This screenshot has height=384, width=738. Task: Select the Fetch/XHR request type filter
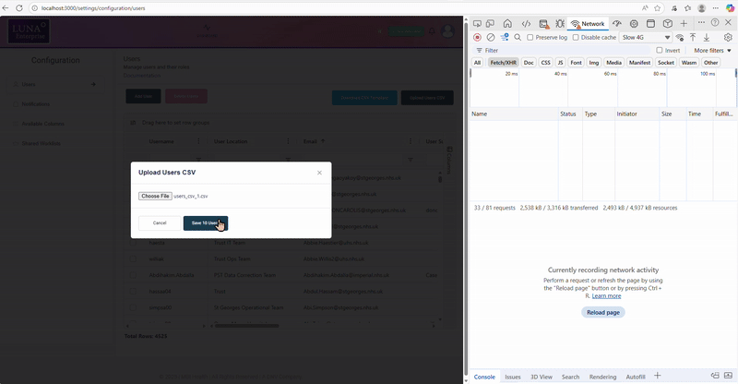coord(503,62)
